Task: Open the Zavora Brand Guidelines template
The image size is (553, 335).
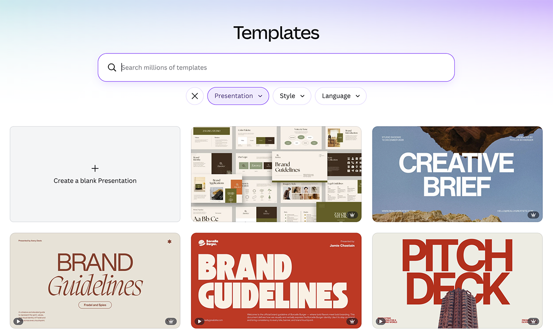Action: [x=276, y=174]
